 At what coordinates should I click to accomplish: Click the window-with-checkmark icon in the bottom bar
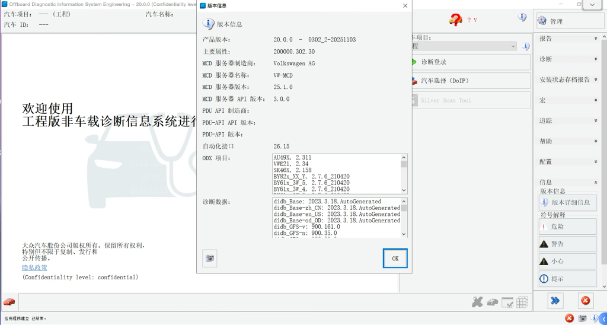(507, 302)
